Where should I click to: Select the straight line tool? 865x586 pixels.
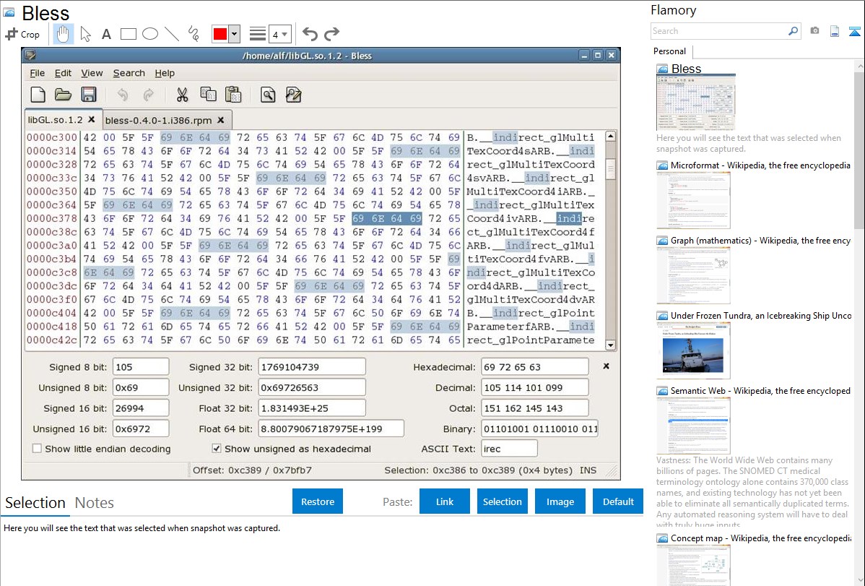pyautogui.click(x=172, y=34)
